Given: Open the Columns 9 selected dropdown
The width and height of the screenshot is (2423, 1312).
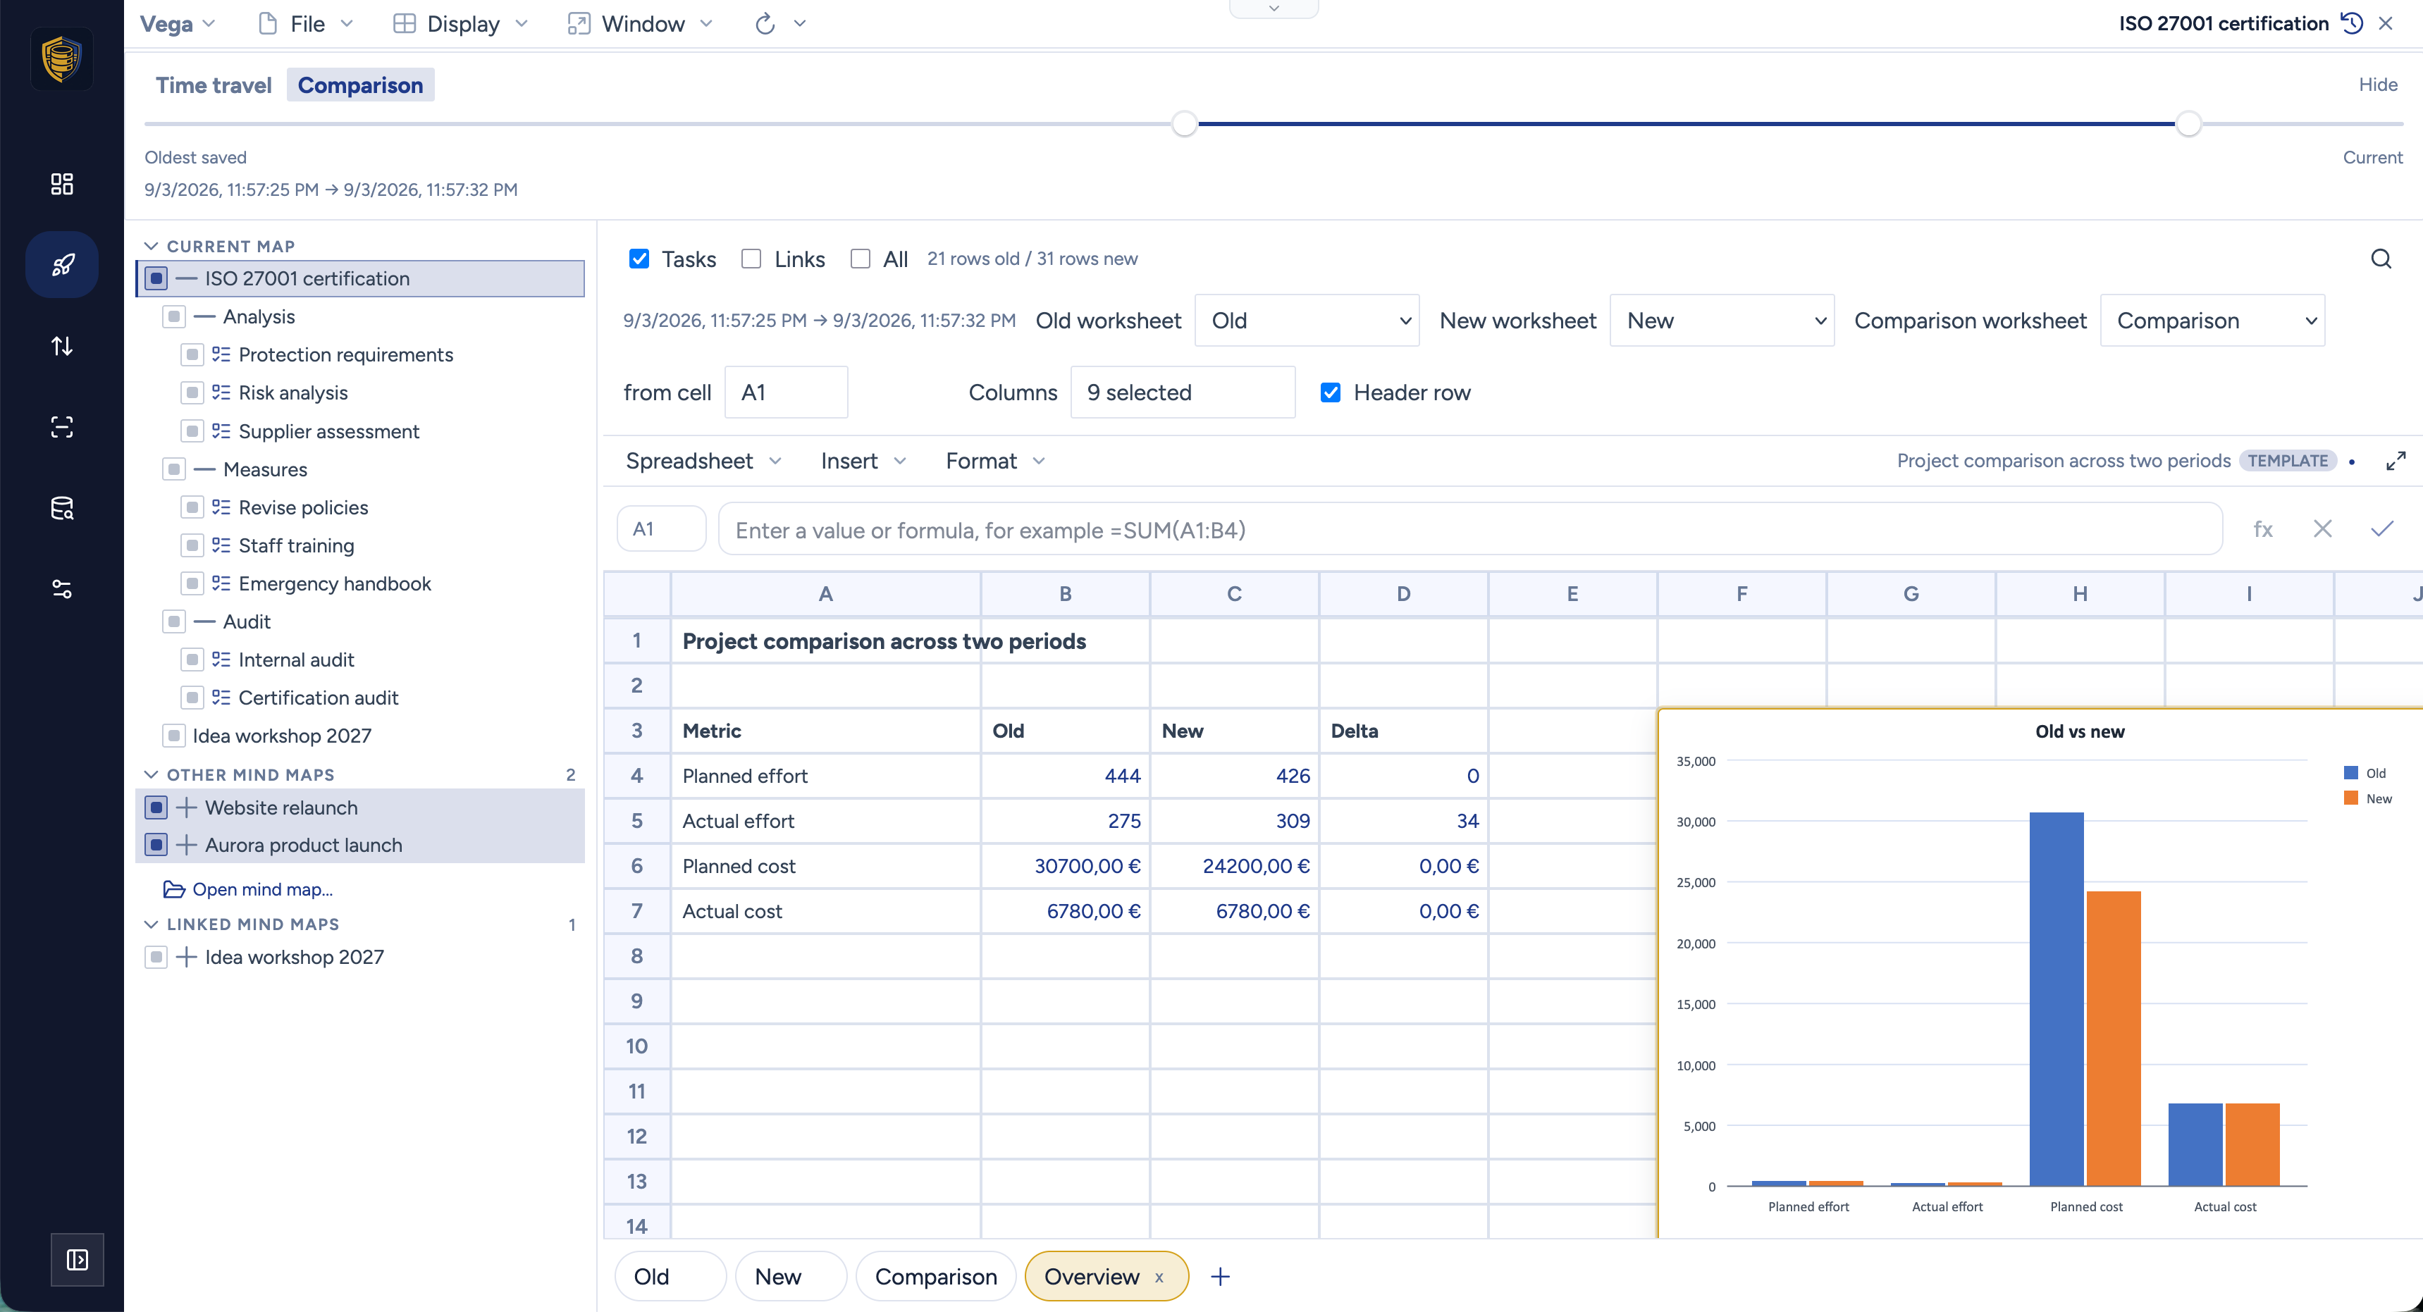Looking at the screenshot, I should pos(1183,392).
